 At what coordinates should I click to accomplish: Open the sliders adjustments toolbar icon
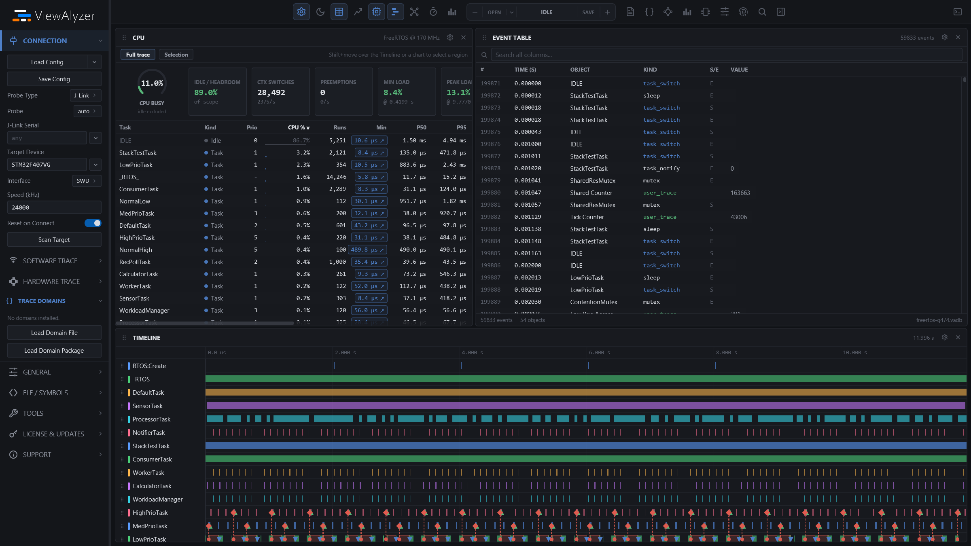[x=725, y=12]
